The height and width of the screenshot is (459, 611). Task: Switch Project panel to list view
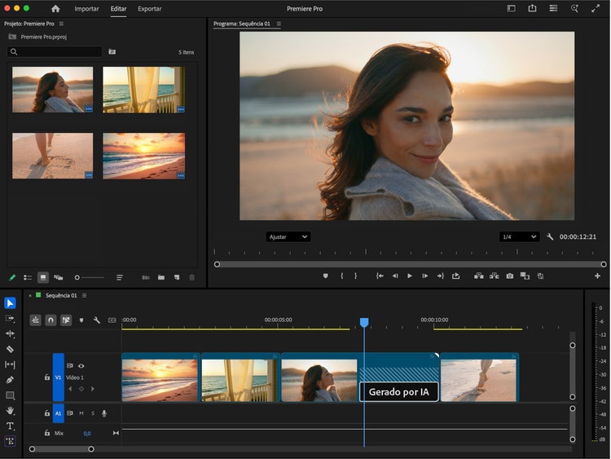tap(28, 278)
